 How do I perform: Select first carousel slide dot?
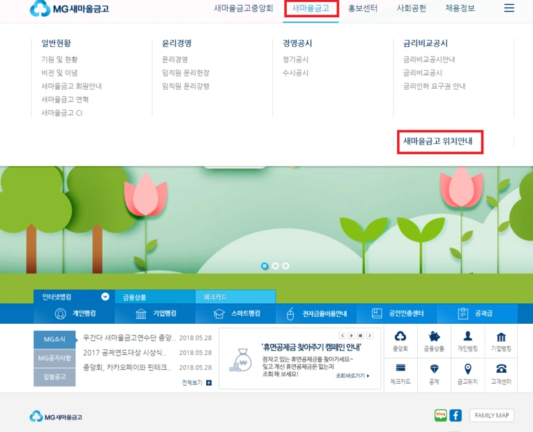(x=265, y=266)
